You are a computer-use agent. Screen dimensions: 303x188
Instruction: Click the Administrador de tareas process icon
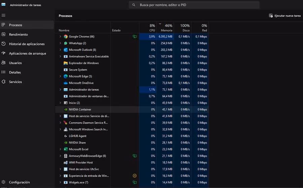pyautogui.click(x=66, y=90)
